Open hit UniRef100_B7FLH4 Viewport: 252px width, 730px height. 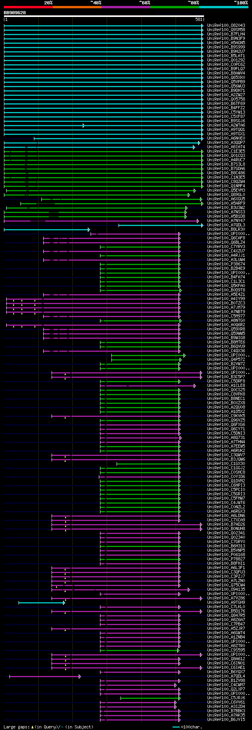226,34
